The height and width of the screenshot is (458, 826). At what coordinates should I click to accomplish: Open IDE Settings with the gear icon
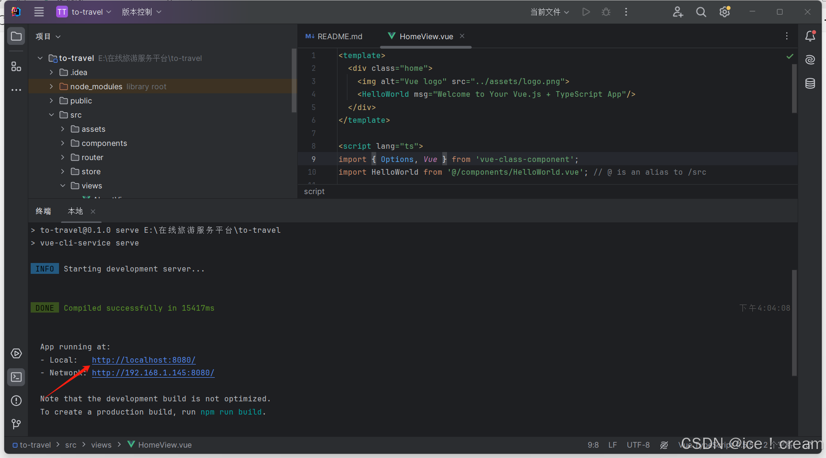tap(725, 12)
